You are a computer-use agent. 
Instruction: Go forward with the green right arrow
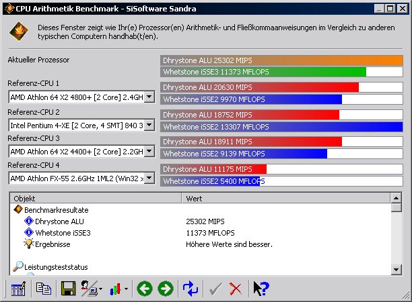click(x=166, y=289)
